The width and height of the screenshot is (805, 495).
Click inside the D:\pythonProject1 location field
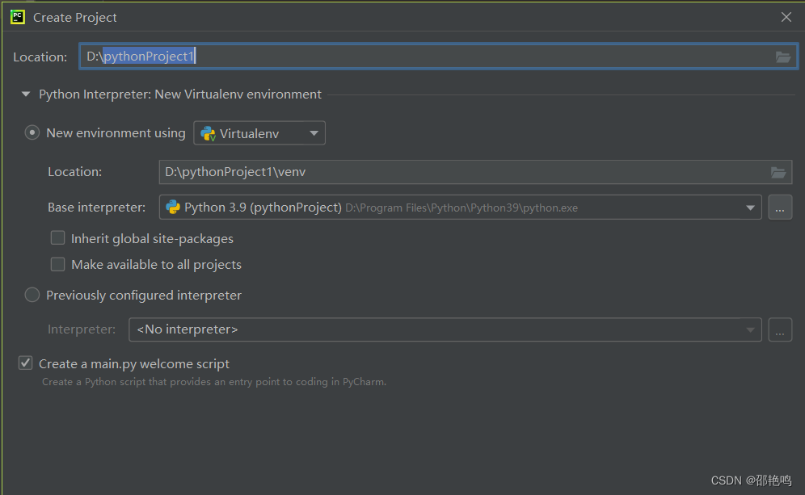tap(323, 57)
